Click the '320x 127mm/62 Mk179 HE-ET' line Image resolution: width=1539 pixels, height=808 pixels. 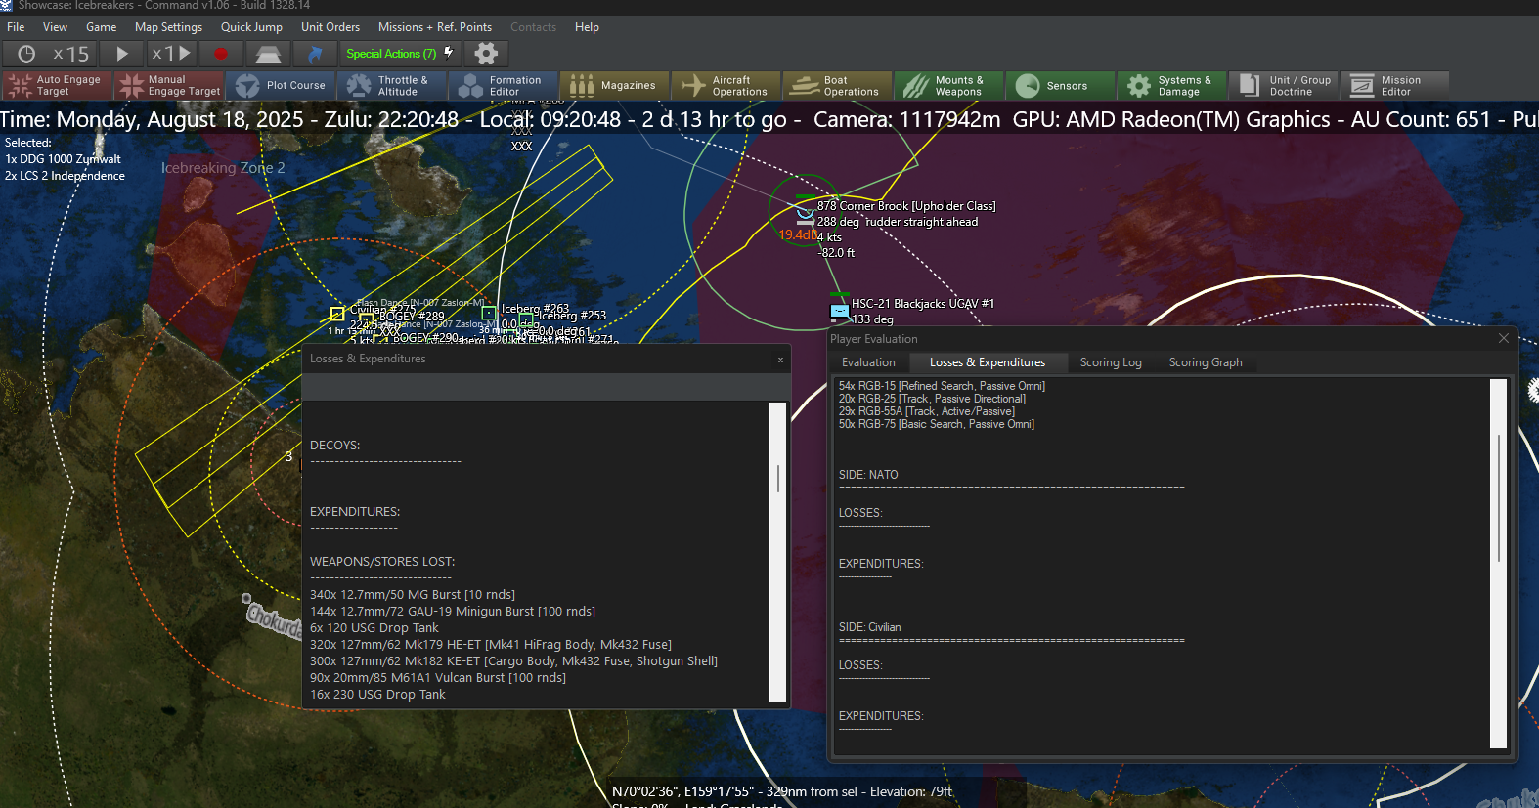click(491, 645)
